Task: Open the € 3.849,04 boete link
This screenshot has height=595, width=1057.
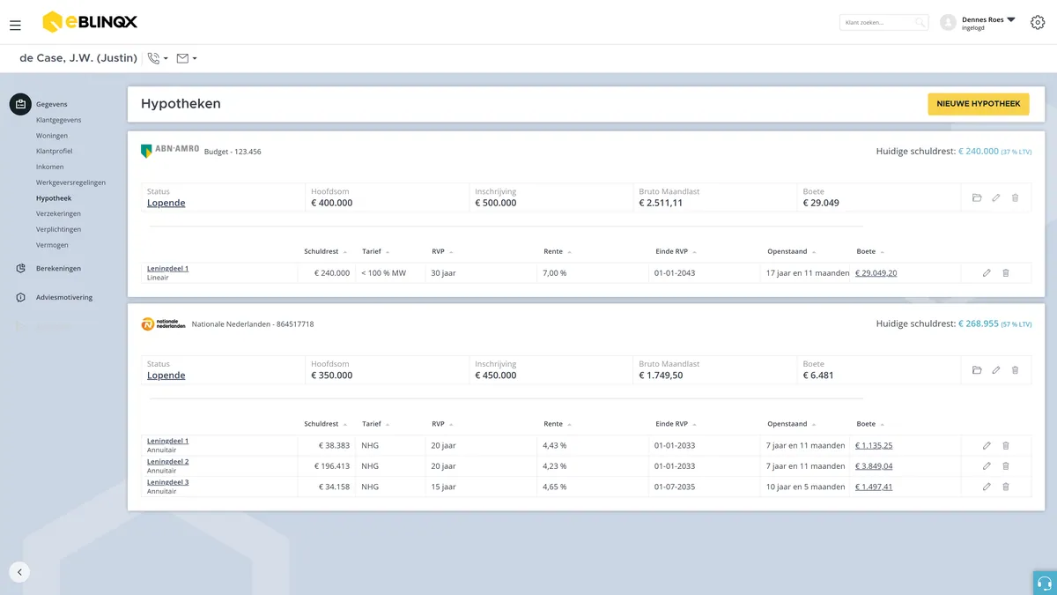Action: 874,466
